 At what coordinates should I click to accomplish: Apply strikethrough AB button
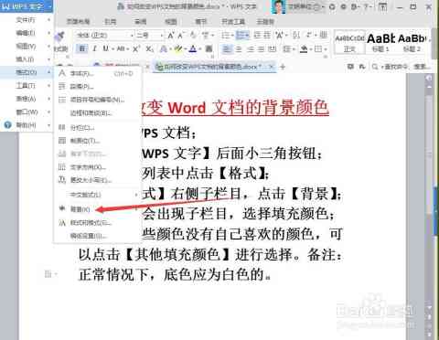(121, 48)
